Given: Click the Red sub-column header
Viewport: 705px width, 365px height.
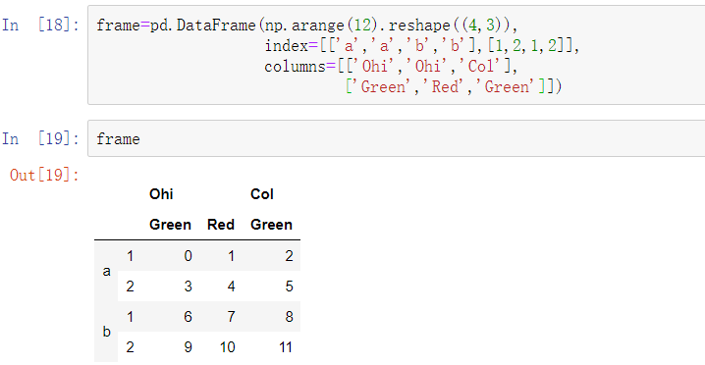Looking at the screenshot, I should (x=221, y=225).
